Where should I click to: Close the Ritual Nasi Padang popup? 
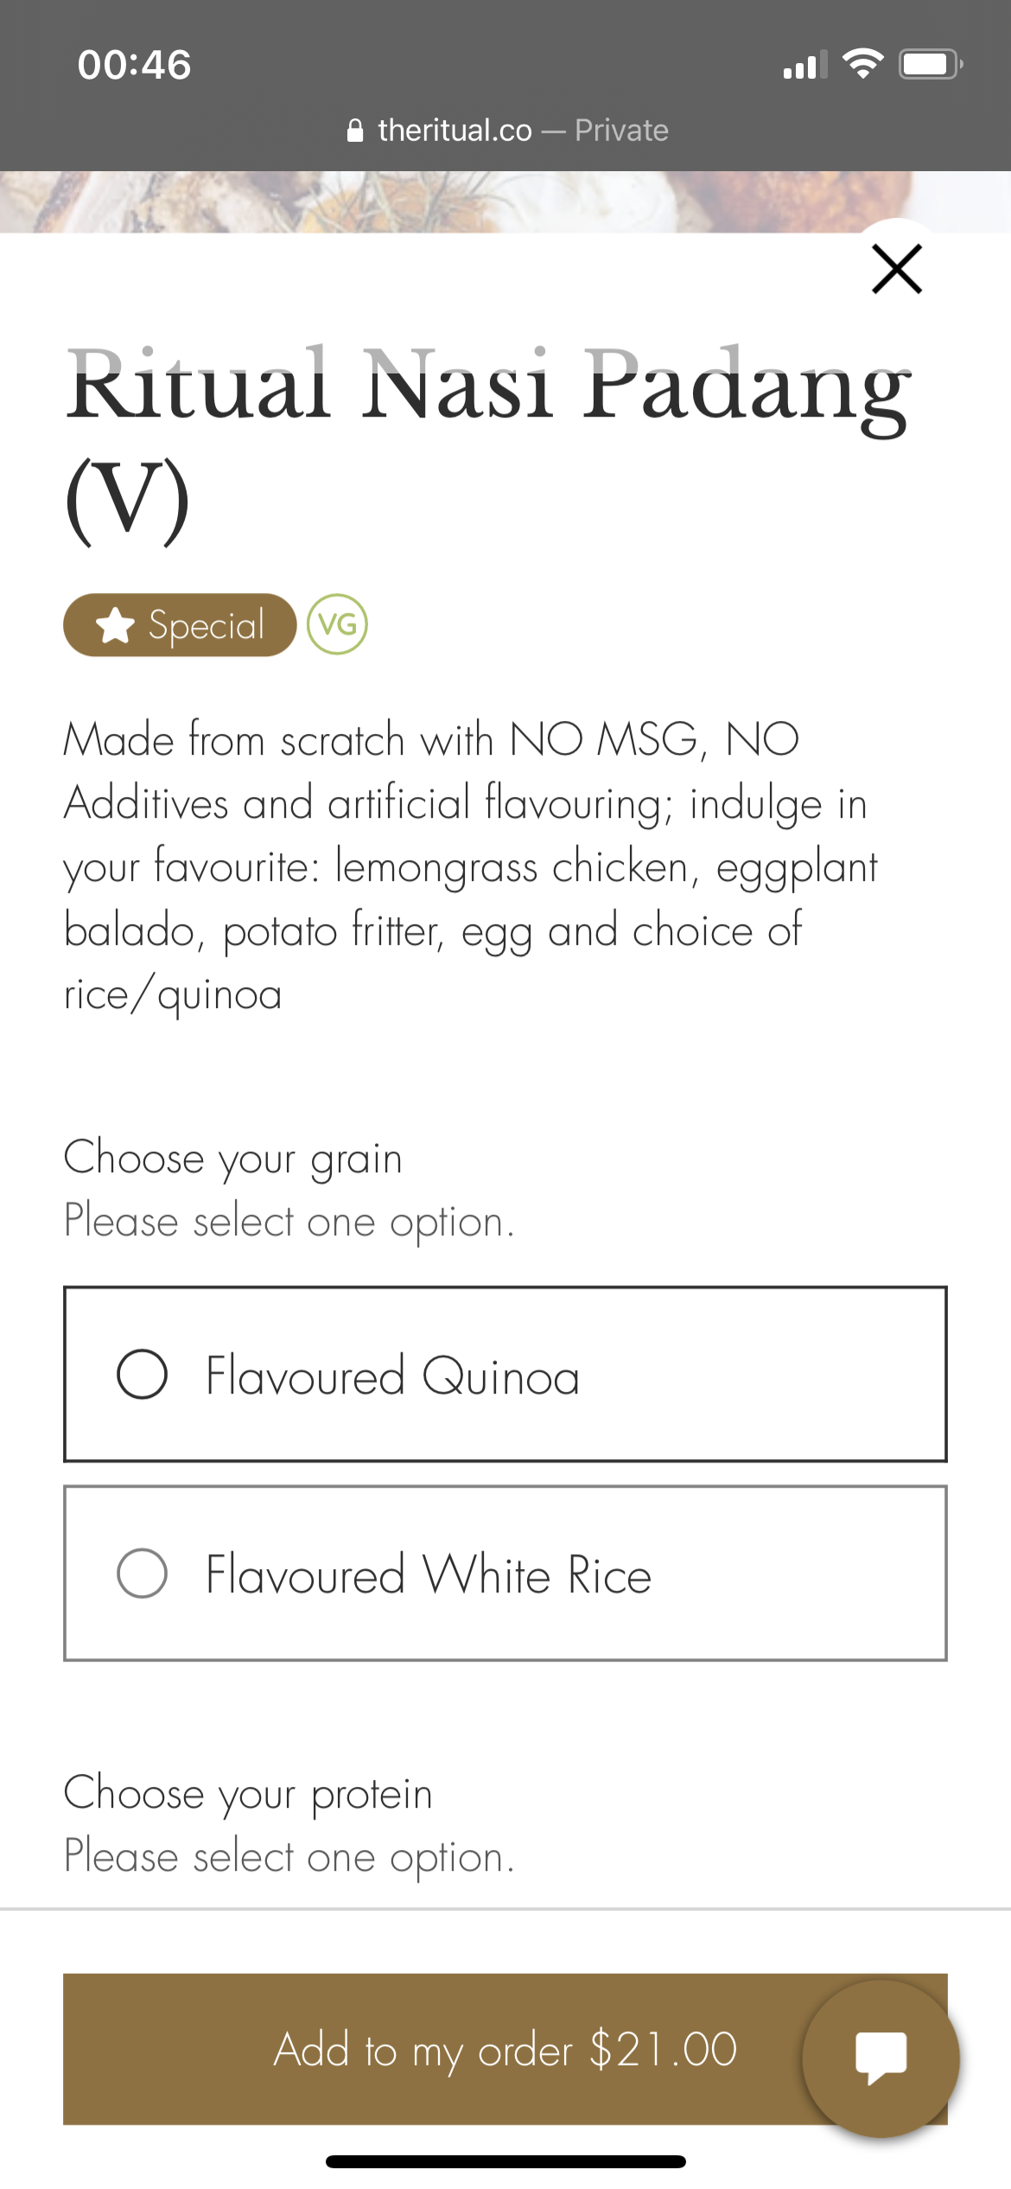[897, 269]
